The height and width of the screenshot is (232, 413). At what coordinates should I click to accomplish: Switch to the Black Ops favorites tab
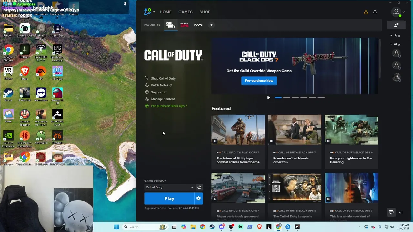184,25
